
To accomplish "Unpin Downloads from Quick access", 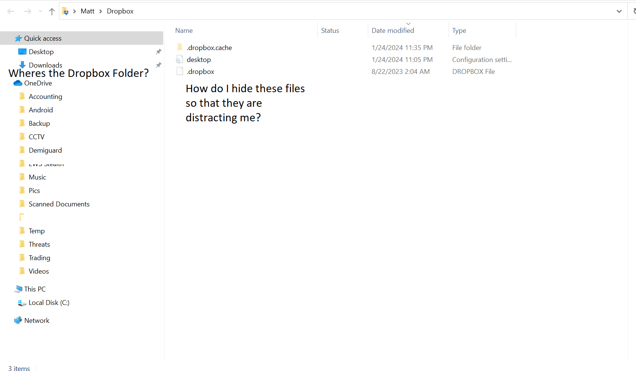I will click(158, 65).
